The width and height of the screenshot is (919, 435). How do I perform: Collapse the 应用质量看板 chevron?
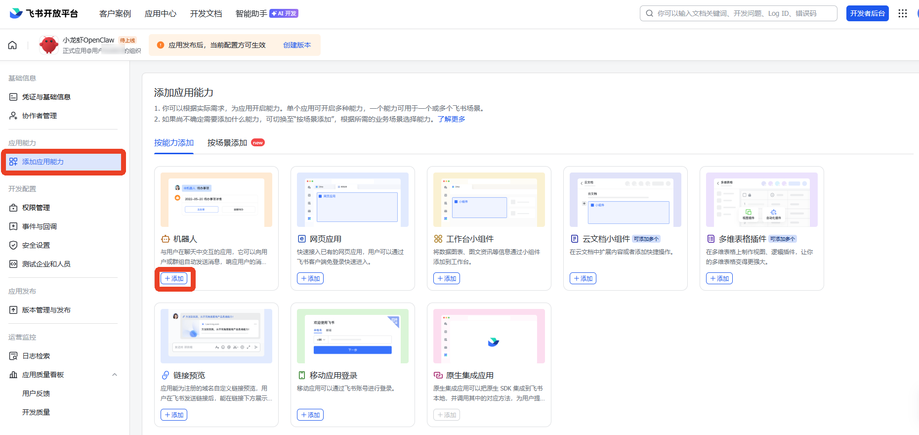115,375
